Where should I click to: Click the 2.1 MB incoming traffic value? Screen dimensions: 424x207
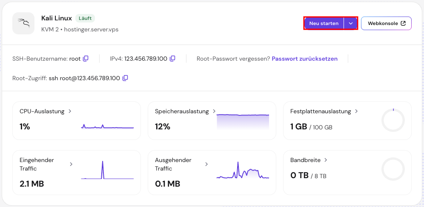[x=32, y=184]
